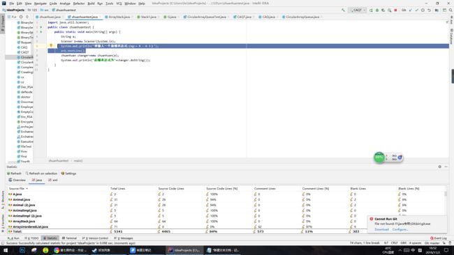
Task: Click the Source File column sort arrow
Action: [x=27, y=189]
